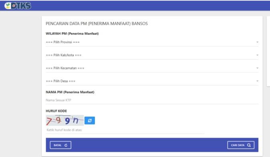Click the CARI DATA search button
The image size is (270, 157).
[241, 145]
